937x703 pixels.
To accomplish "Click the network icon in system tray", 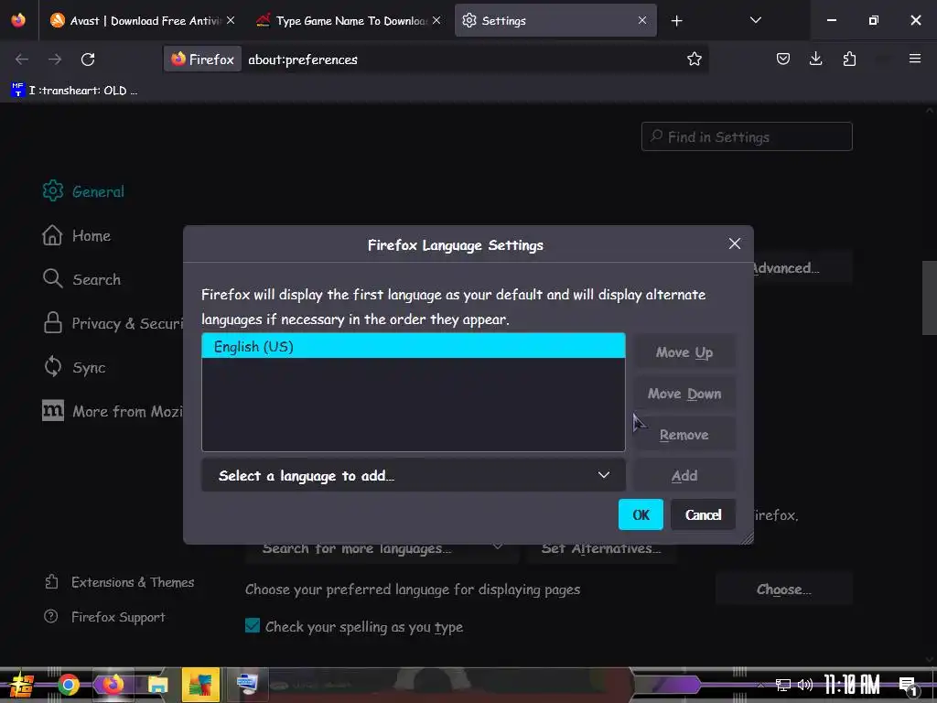I will pyautogui.click(x=783, y=685).
